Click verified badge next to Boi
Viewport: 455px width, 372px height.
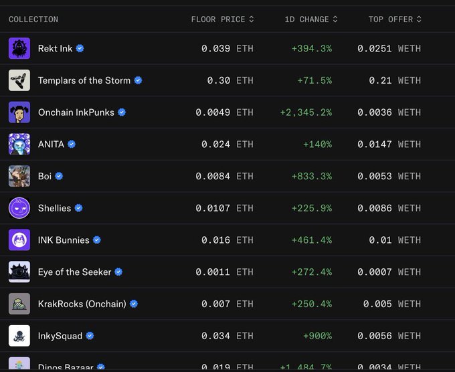[59, 176]
